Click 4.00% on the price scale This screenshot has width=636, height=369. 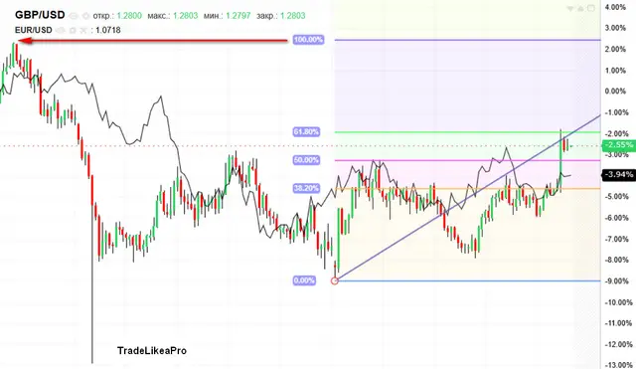[x=615, y=7]
